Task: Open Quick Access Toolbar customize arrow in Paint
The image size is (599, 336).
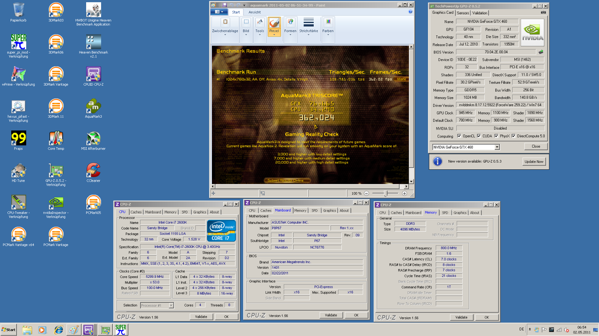Action: 244,5
